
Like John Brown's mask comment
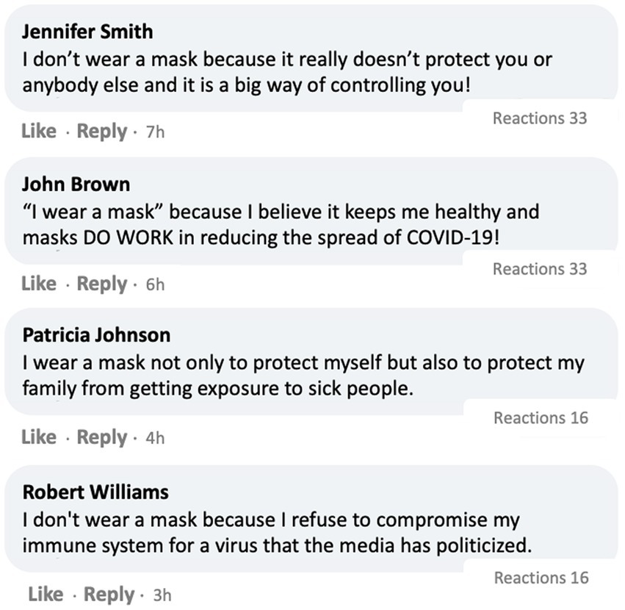pyautogui.click(x=39, y=284)
